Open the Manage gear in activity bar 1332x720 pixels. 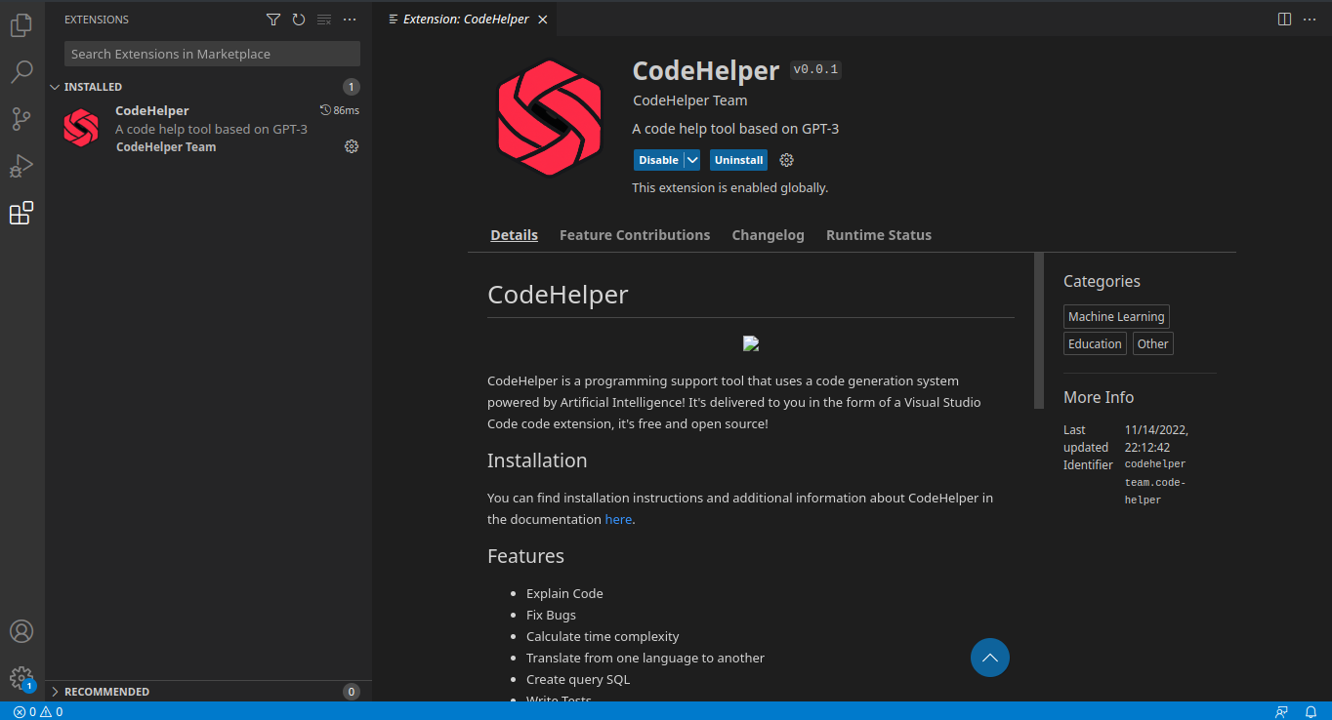point(21,678)
